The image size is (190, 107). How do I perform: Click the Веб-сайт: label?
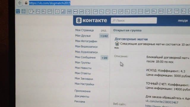119,104
